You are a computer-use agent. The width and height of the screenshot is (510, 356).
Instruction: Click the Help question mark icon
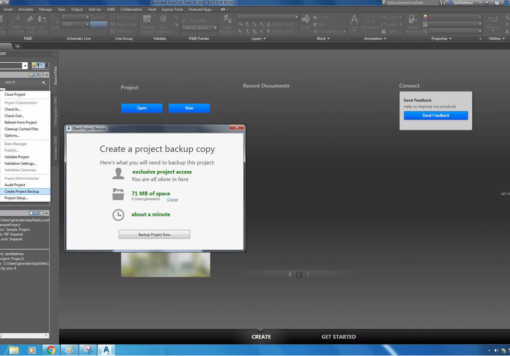(x=497, y=2)
